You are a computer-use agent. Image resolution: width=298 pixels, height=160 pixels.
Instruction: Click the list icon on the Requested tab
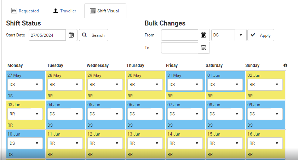point(14,11)
